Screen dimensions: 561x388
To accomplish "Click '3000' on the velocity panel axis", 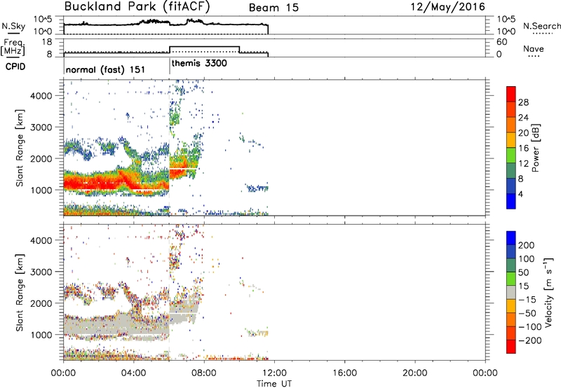I will (x=41, y=272).
